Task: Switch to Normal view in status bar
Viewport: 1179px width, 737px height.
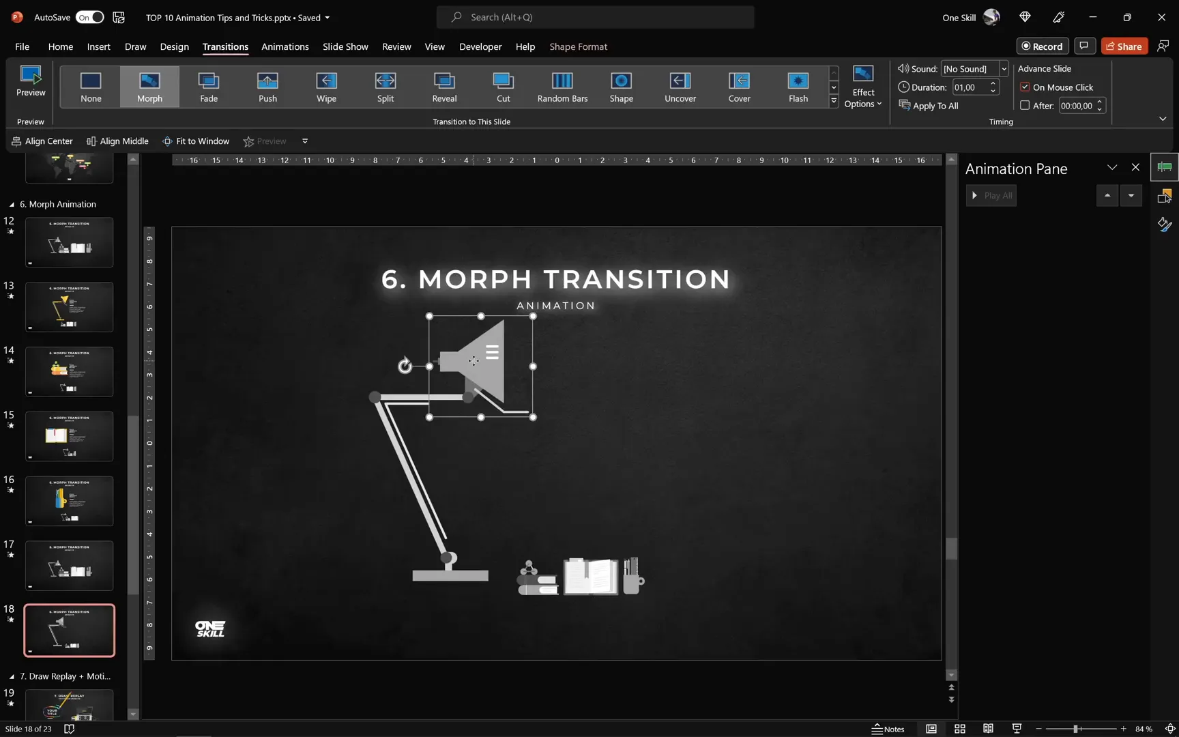Action: (x=931, y=729)
